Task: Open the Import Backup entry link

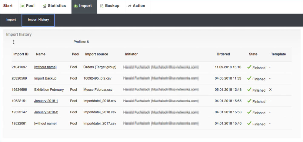Action: tap(45, 78)
